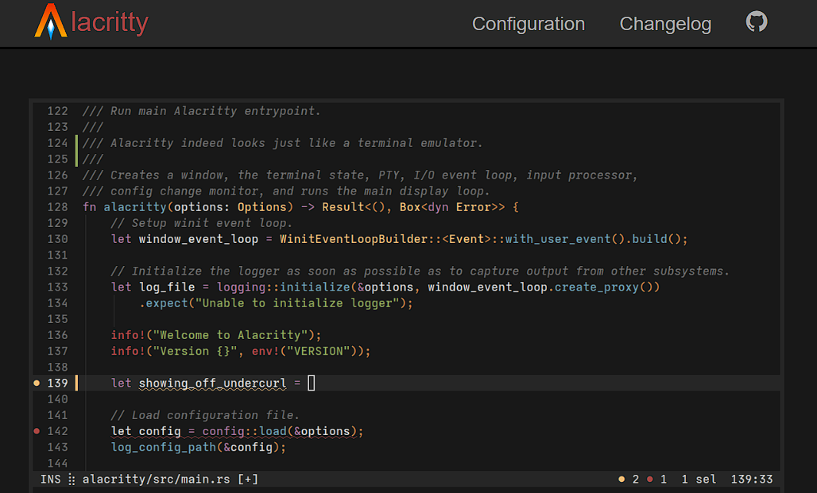Click the "Welcome to Alacritty" string on line 136
817x493 pixels.
[230, 335]
